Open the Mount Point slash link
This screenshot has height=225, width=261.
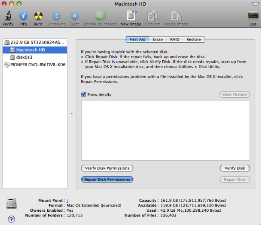point(68,200)
